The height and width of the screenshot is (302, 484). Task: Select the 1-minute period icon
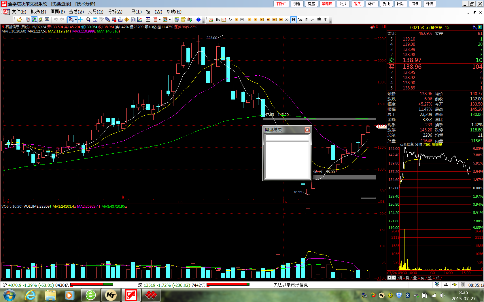click(x=237, y=20)
